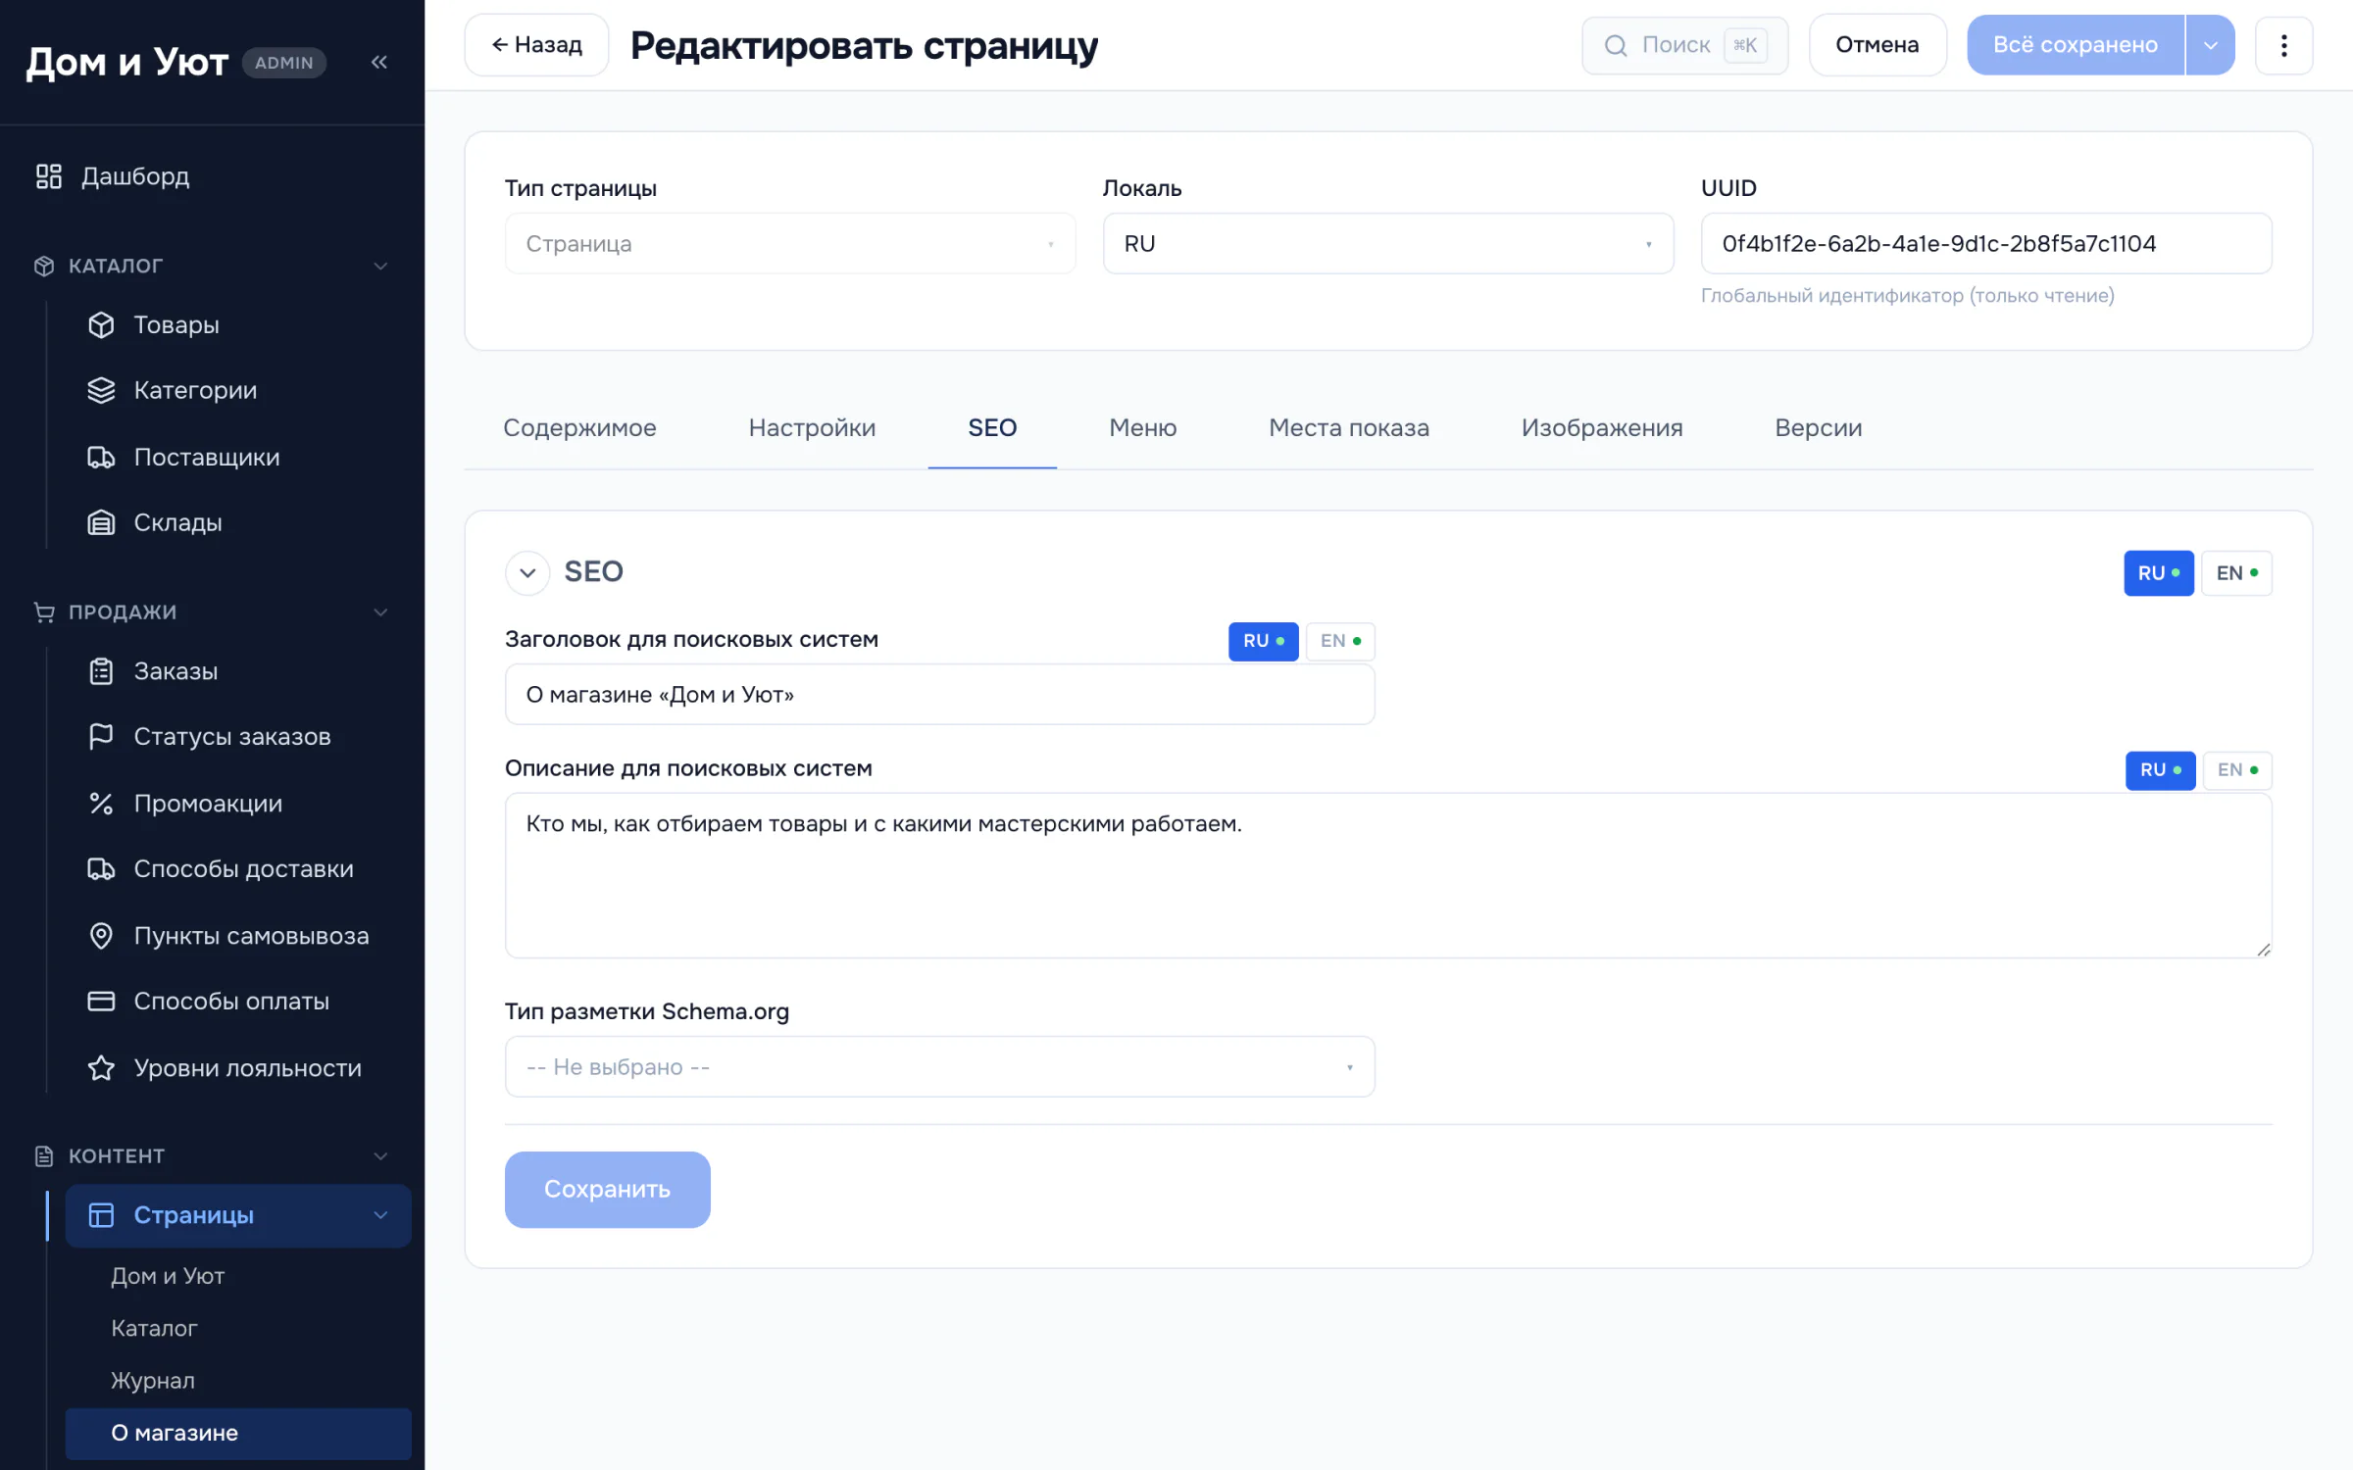
Task: Click the Сохранить button
Action: pyautogui.click(x=607, y=1189)
